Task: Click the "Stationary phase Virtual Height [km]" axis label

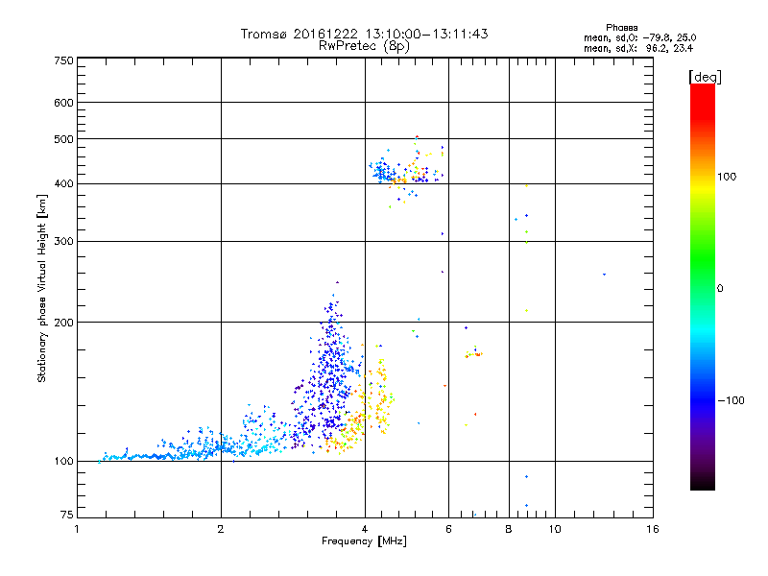Action: coord(41,289)
